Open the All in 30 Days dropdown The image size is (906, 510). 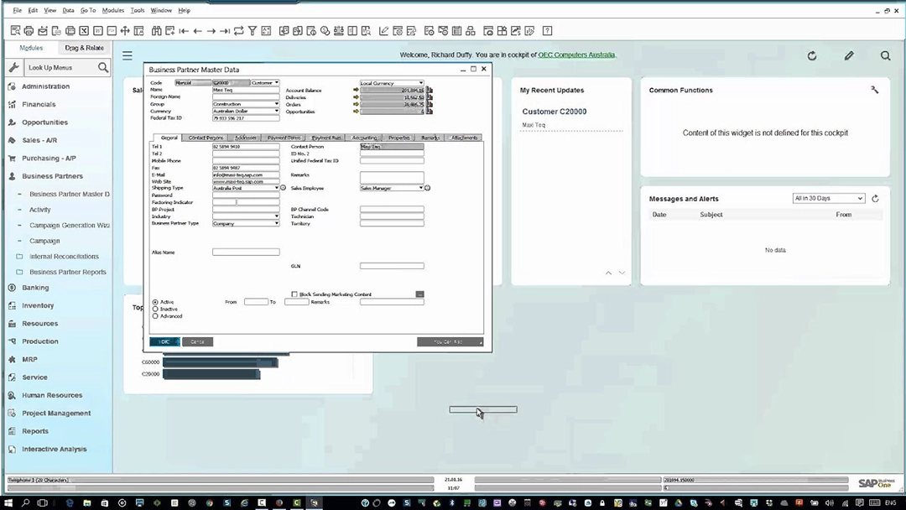(828, 199)
